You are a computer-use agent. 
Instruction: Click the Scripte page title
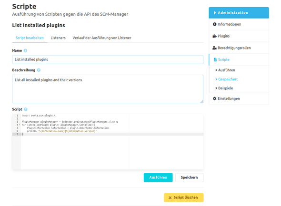pos(24,7)
